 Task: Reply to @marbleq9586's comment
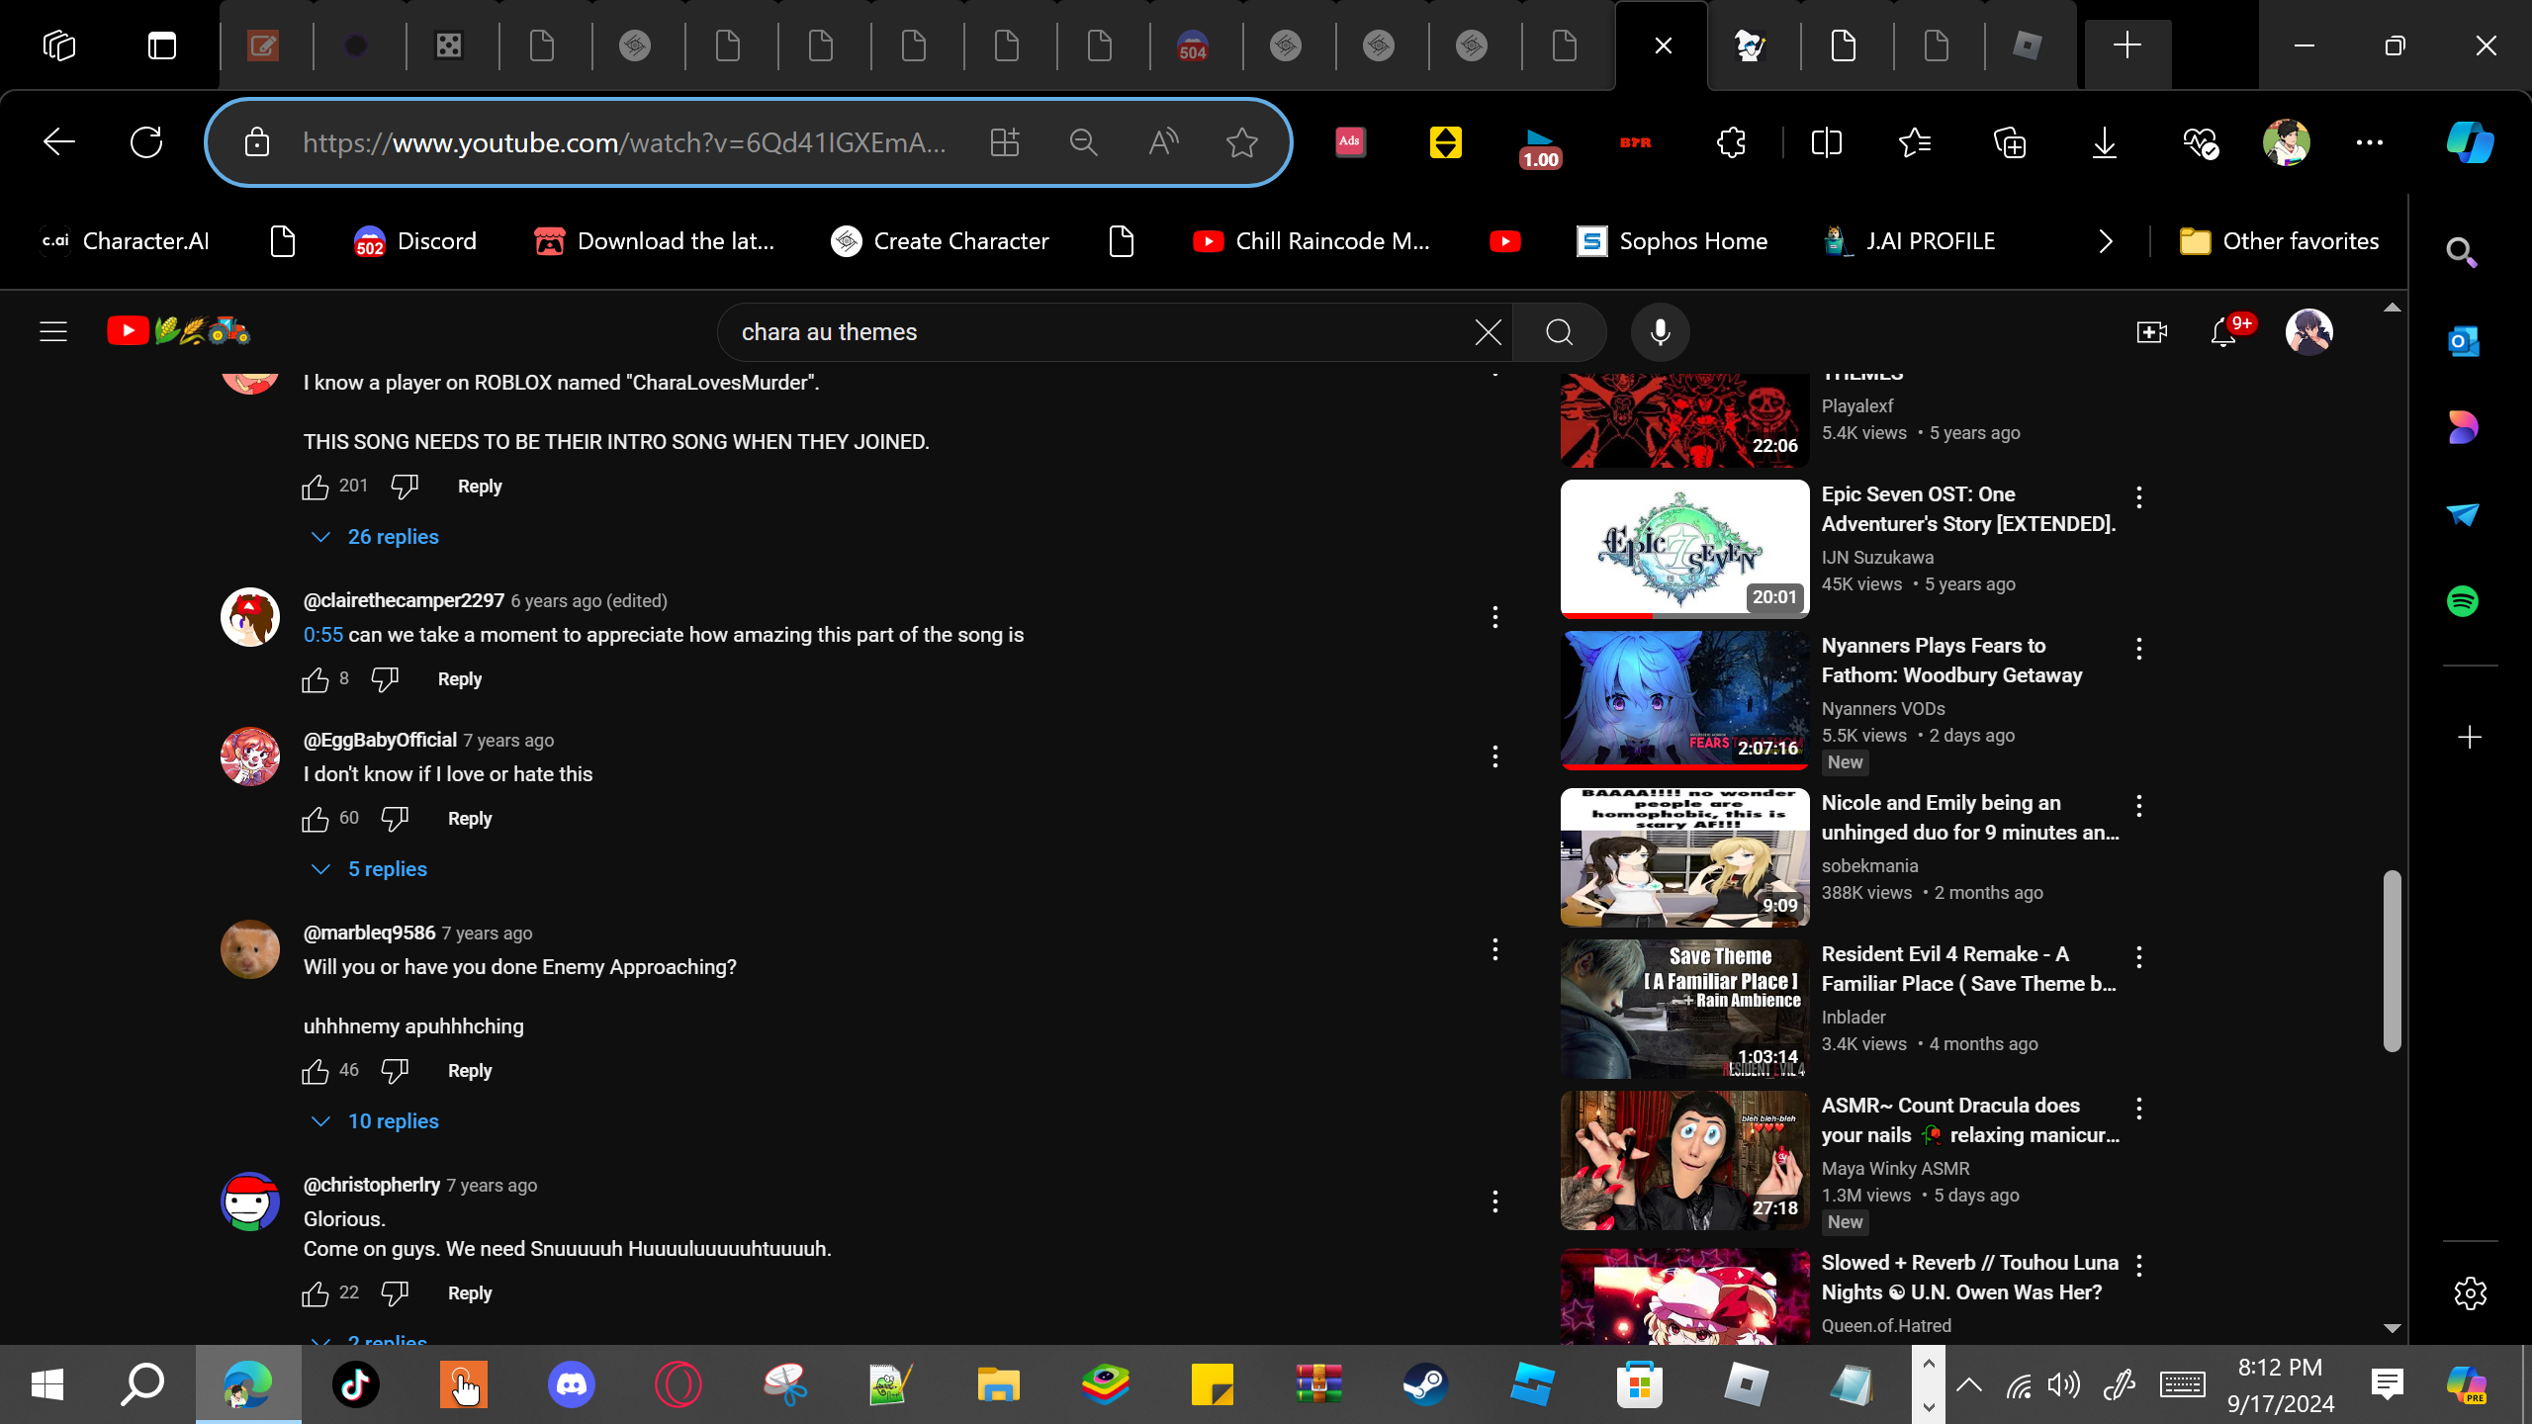click(469, 1071)
